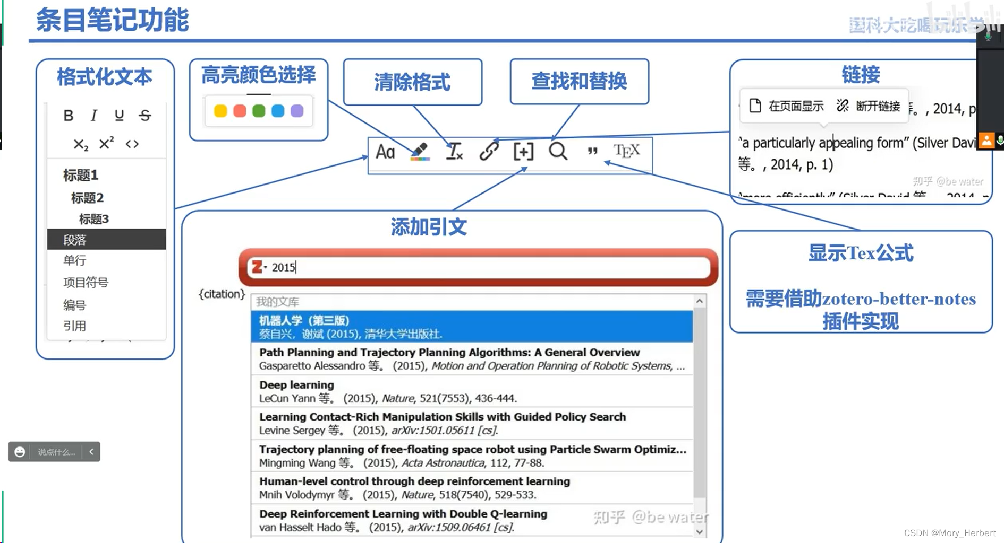Click 说点什么 chat input box
This screenshot has height=543, width=1004.
pyautogui.click(x=56, y=452)
